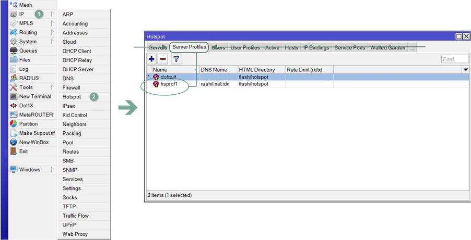
Task: Expand the Windows submenu arrow
Action: (53, 169)
